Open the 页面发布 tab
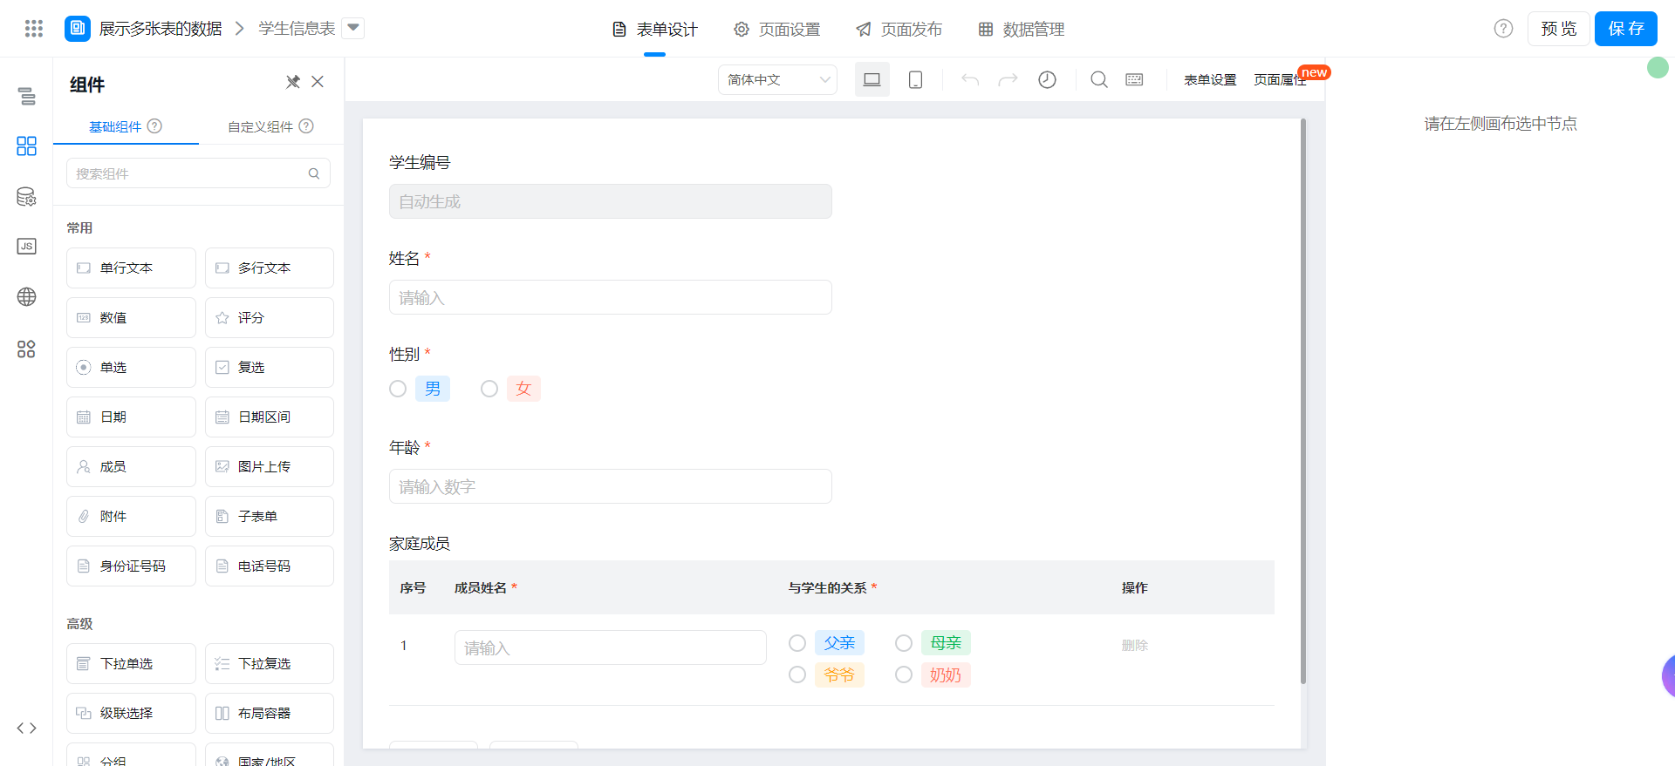The image size is (1675, 766). [899, 30]
